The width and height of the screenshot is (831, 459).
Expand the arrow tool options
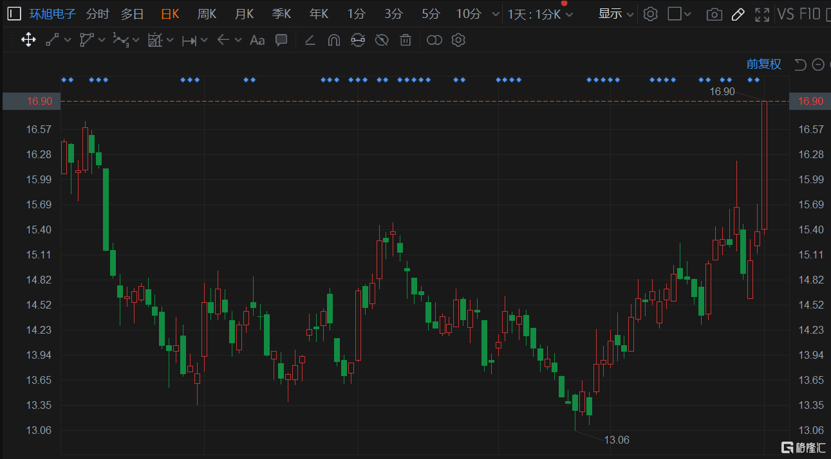[x=238, y=40]
